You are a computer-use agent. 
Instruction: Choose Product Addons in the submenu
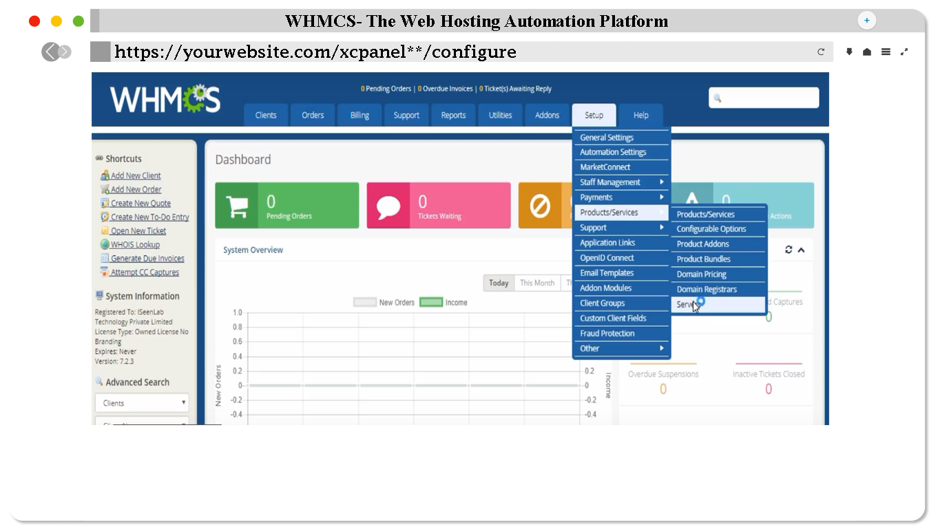pos(718,244)
